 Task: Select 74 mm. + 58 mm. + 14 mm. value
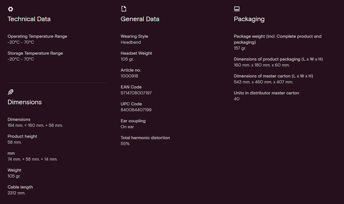(x=33, y=159)
